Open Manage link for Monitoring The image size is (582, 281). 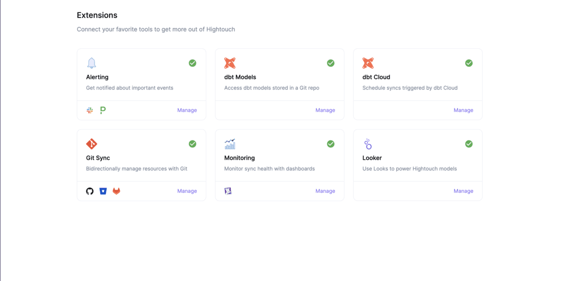tap(325, 191)
